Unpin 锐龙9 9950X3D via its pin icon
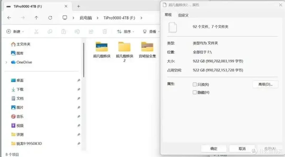 pos(79,144)
